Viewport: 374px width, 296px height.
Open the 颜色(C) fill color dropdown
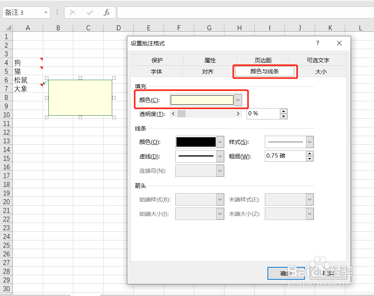point(238,99)
